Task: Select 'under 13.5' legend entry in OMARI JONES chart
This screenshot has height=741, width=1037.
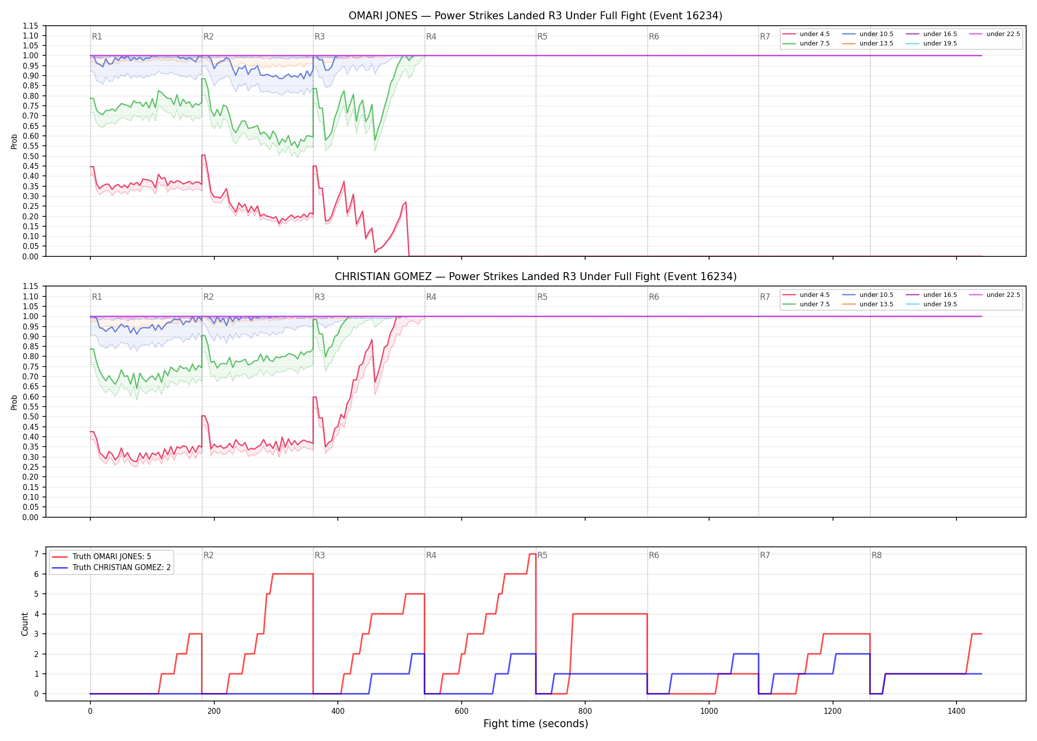Action: tap(868, 43)
